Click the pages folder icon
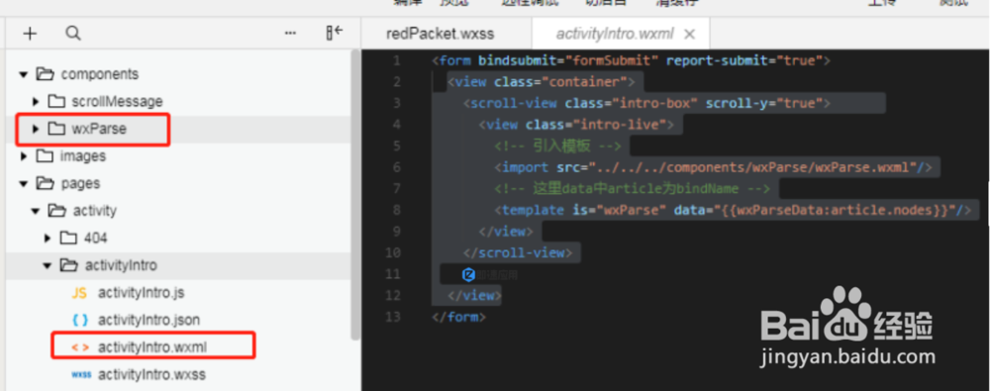 coord(45,183)
